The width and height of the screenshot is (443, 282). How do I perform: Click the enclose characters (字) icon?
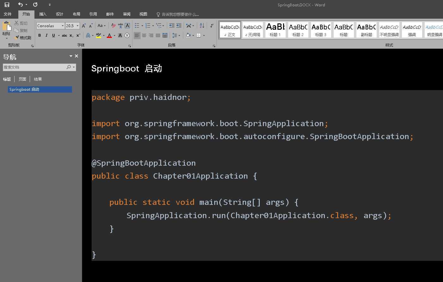pos(127,35)
